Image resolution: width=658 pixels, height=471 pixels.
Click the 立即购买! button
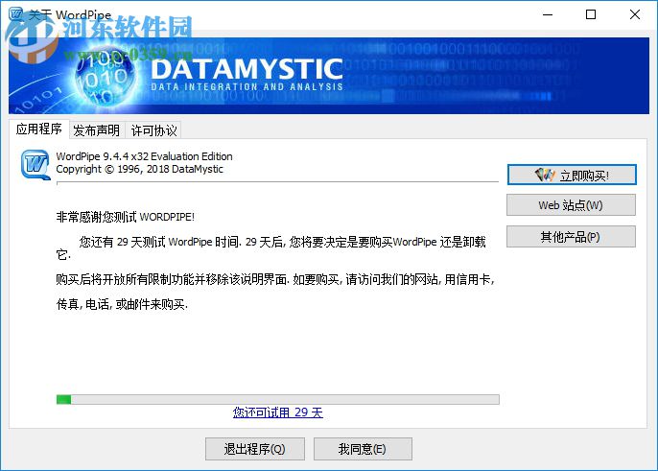(x=572, y=175)
